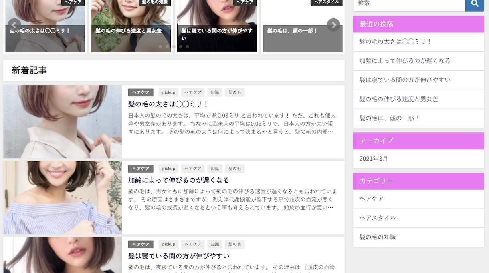Screen dimensions: 489x273
Task: Click excerpt starting 日本人の髪の毛の太さは
Action: click(x=232, y=123)
